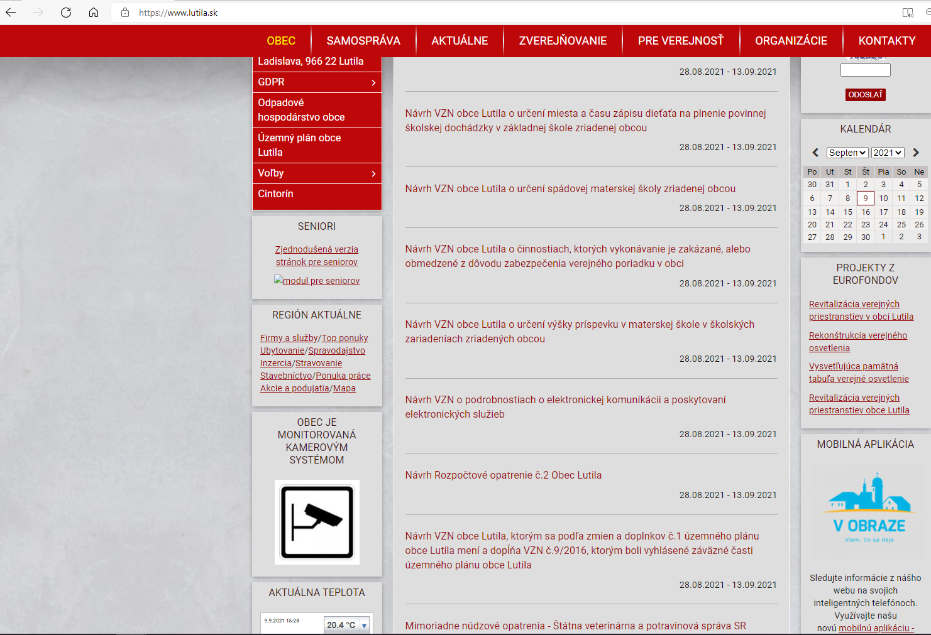Go to next month in calendar
This screenshot has height=635, width=931.
coord(916,153)
